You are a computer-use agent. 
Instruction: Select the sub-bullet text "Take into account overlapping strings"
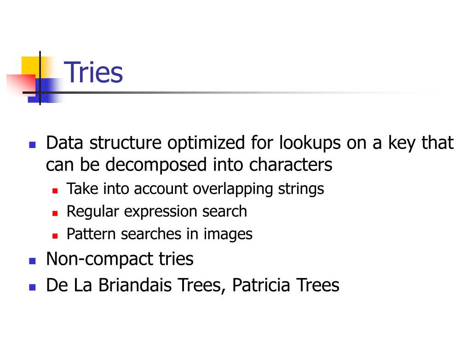[x=195, y=189]
